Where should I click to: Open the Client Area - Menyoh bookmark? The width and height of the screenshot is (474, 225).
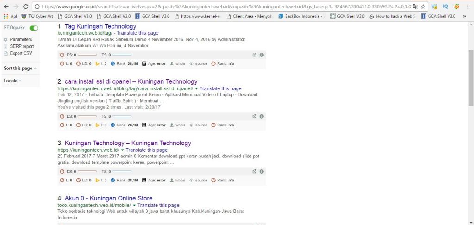coord(249,16)
